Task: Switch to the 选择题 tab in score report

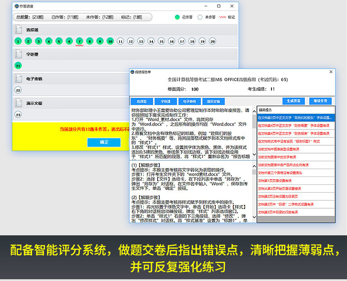Action: (141, 101)
